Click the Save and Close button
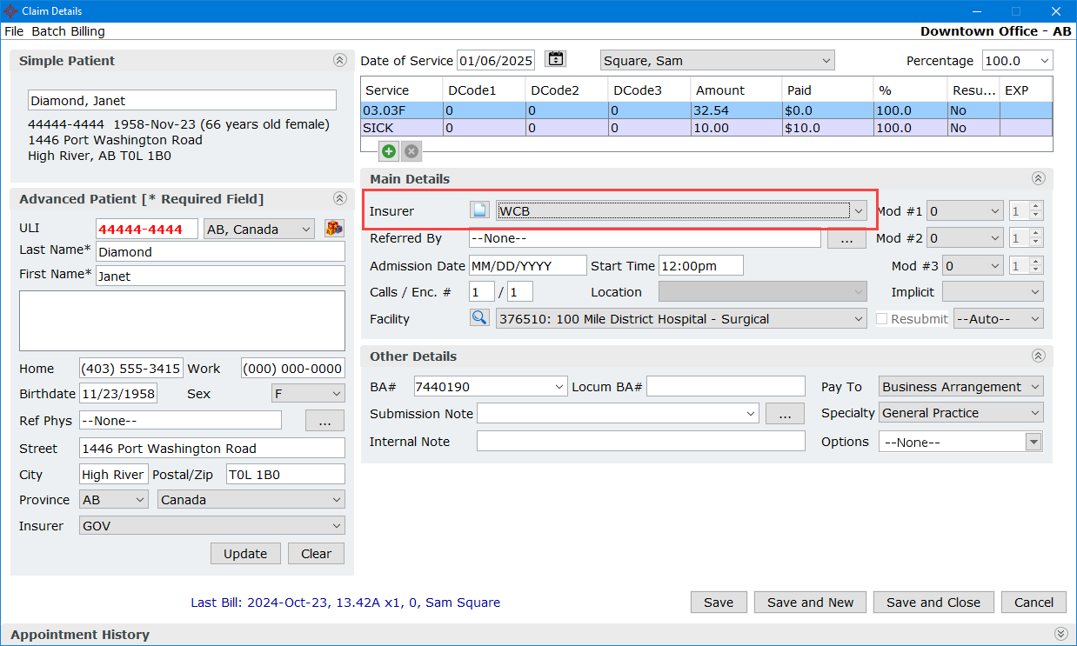Image resolution: width=1077 pixels, height=646 pixels. pyautogui.click(x=933, y=603)
